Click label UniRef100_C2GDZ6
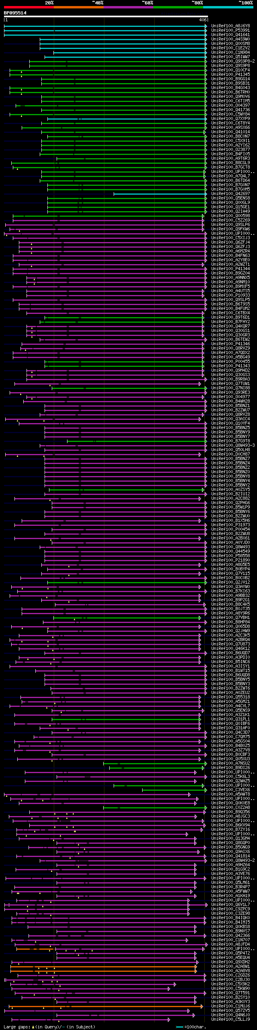The image size is (257, 1030). [230, 975]
